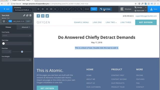Screen dimensions: 160x90
Task: Expand the LINK TWO menu
Action: [x=111, y=22]
